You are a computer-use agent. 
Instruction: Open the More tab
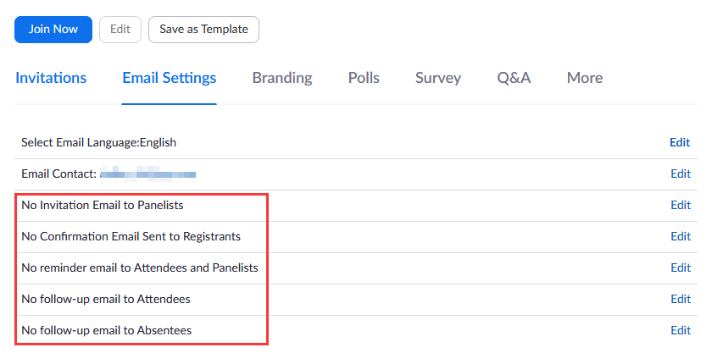point(585,78)
